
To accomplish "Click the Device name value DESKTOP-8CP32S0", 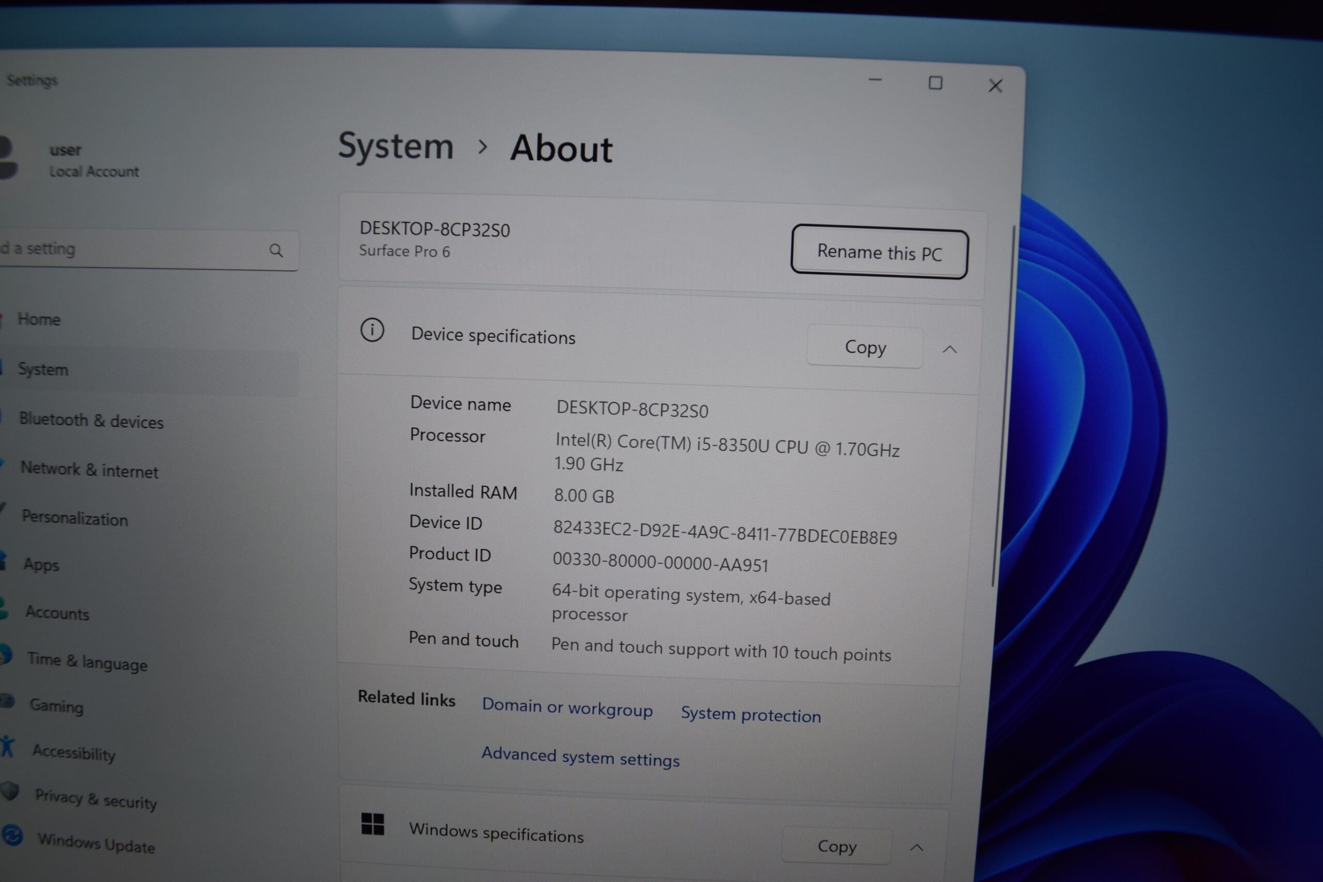I will 632,409.
